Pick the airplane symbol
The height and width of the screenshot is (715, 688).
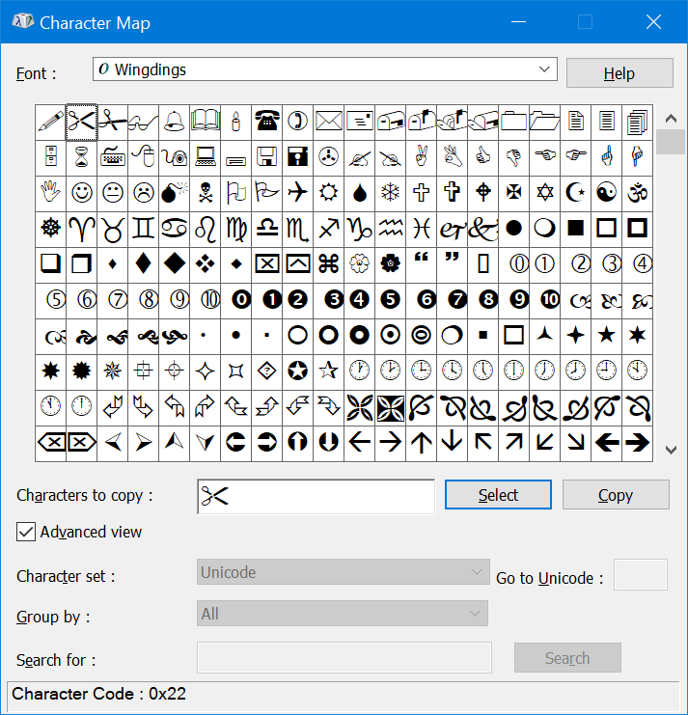coord(297,192)
